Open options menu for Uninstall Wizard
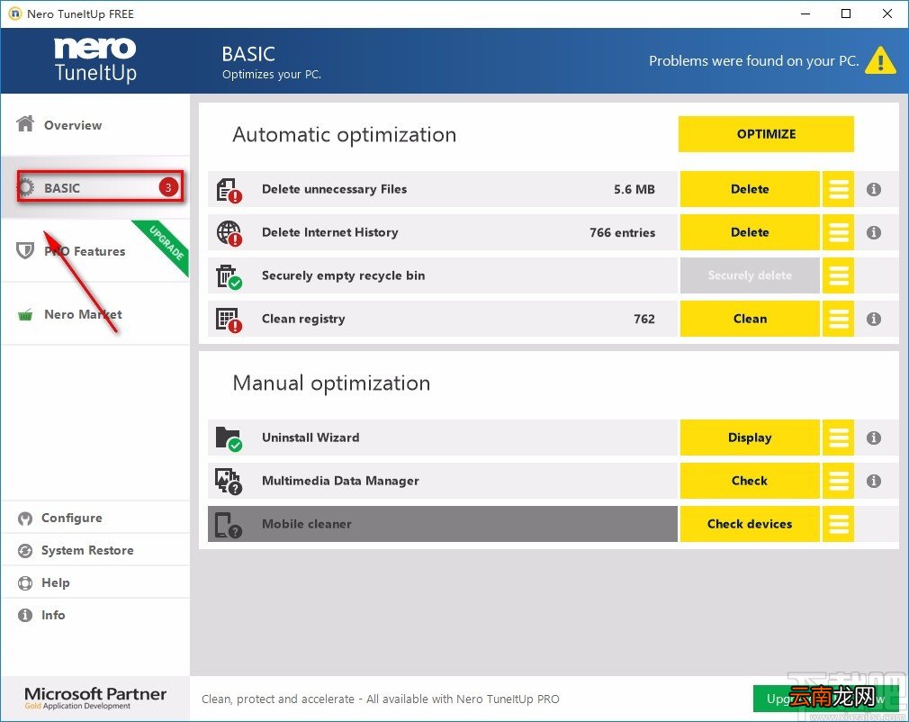Image resolution: width=909 pixels, height=722 pixels. (838, 438)
